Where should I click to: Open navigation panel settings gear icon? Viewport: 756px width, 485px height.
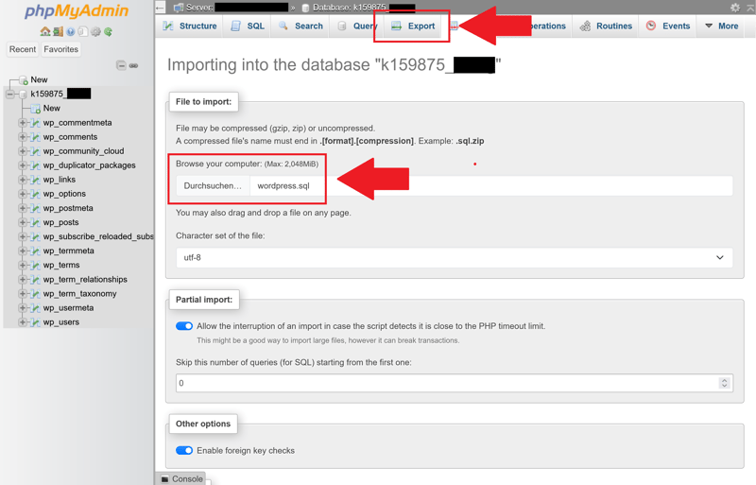click(x=95, y=32)
